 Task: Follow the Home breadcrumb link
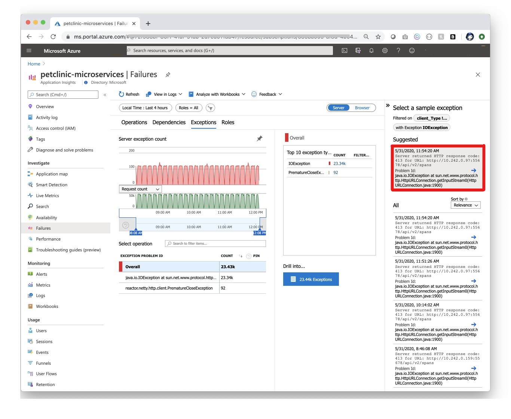(x=34, y=64)
